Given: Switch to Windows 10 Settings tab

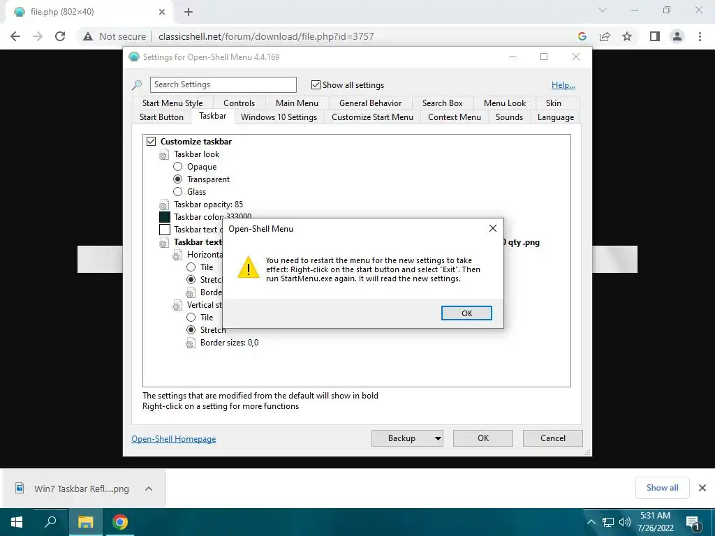Looking at the screenshot, I should 279,117.
